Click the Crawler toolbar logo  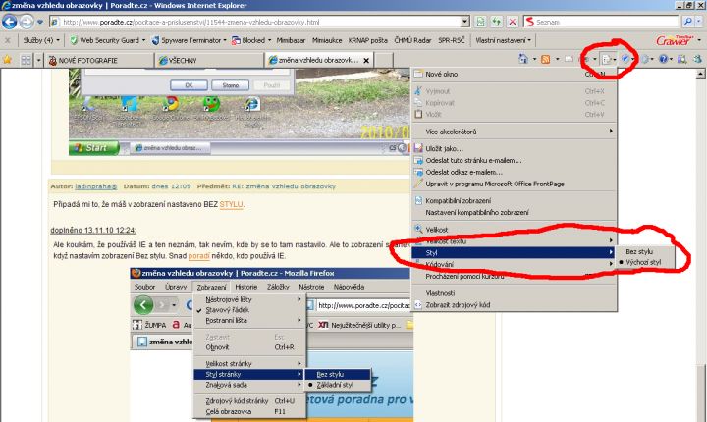pyautogui.click(x=675, y=40)
